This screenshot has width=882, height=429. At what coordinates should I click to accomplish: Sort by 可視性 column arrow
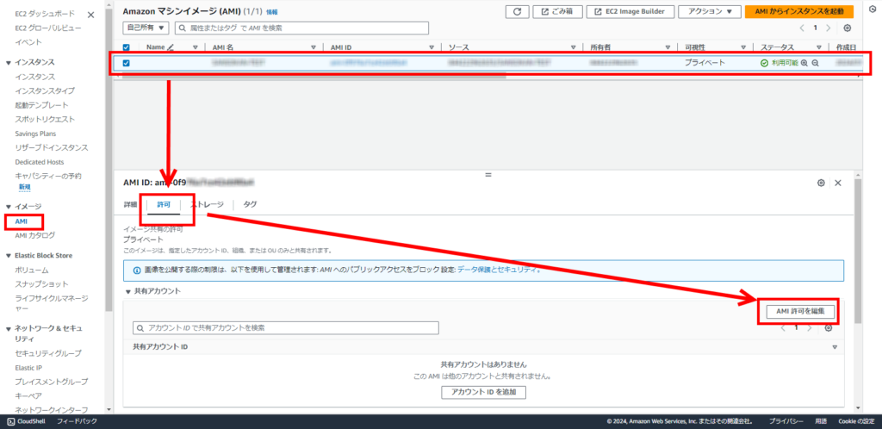743,47
